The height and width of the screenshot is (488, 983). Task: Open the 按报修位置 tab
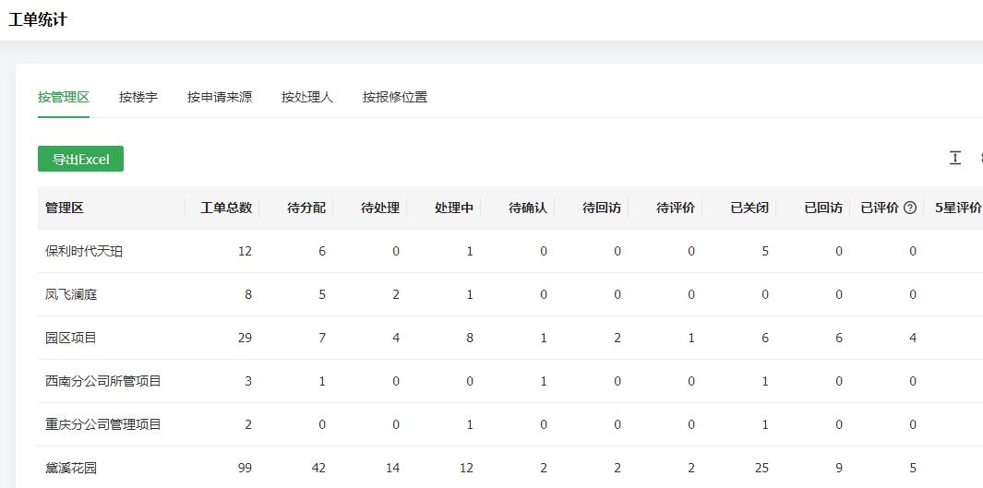click(x=395, y=97)
